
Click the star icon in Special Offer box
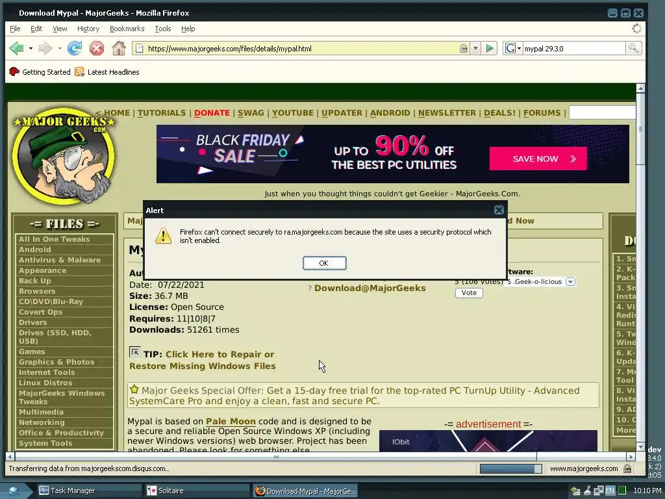[x=134, y=389]
